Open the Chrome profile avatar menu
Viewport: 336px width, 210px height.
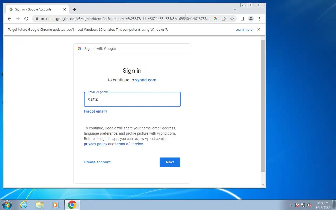(x=251, y=19)
